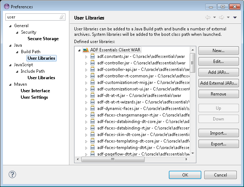
Task: Click the jar icon of adf-faces-templating-dtrt.jar
Action: click(x=93, y=148)
